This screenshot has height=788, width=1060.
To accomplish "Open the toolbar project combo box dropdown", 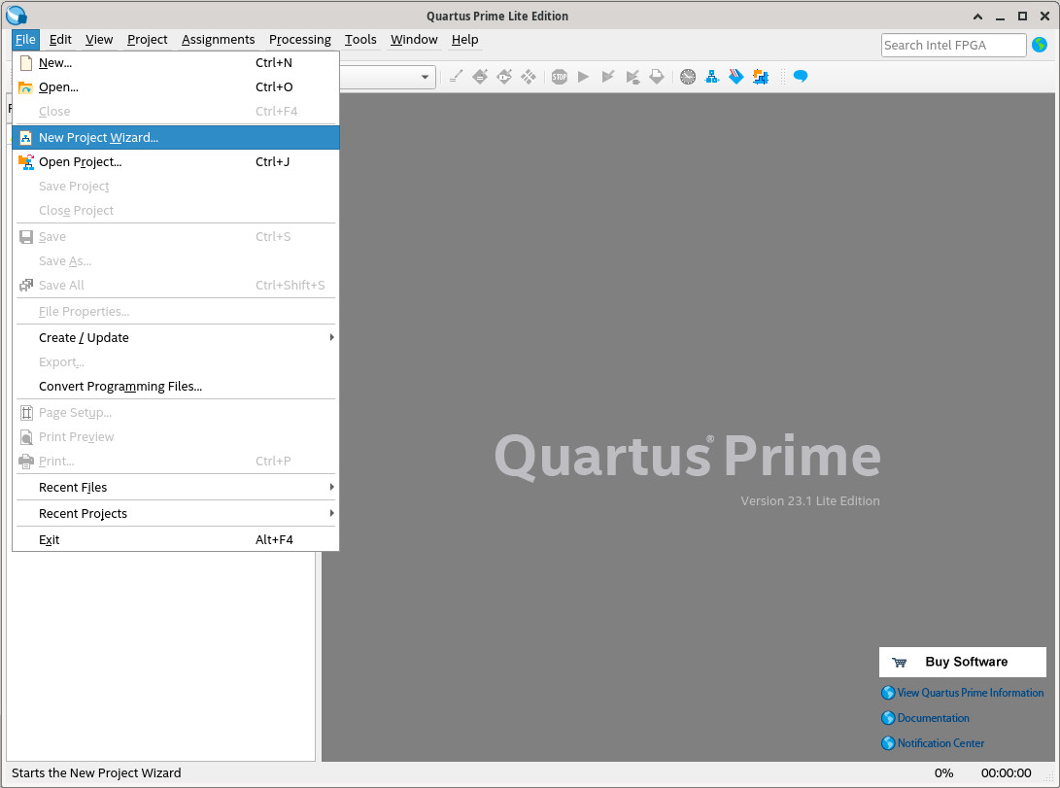I will [426, 77].
